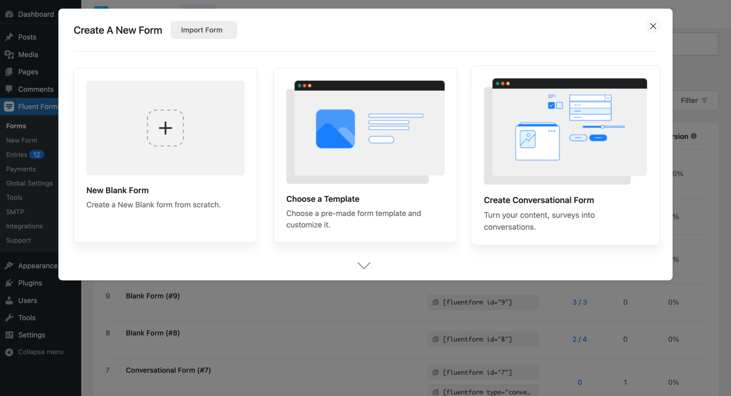Open the Comments section icon
The image size is (731, 396).
(x=10, y=89)
